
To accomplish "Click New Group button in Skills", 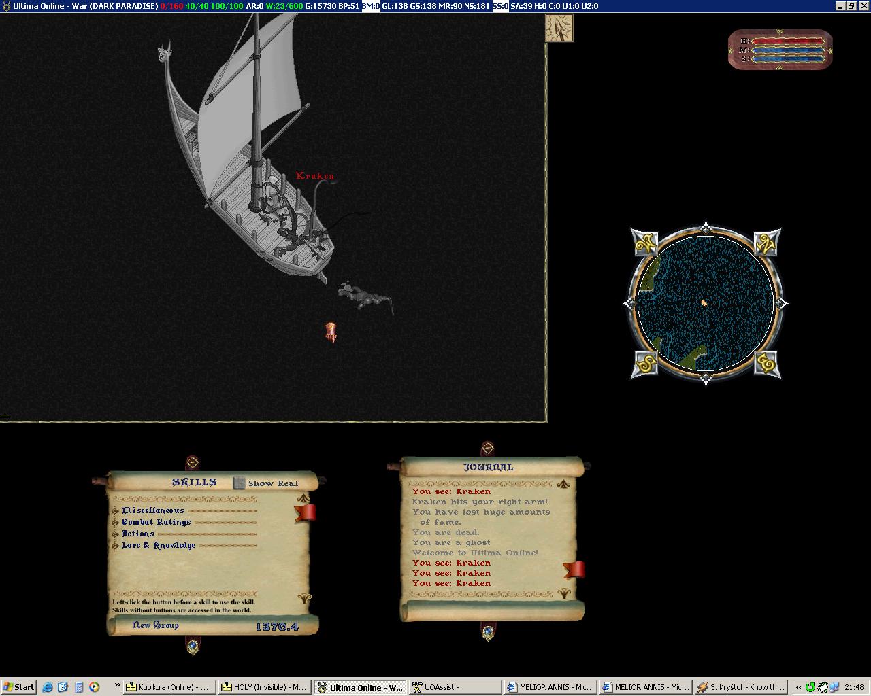I will 155,625.
